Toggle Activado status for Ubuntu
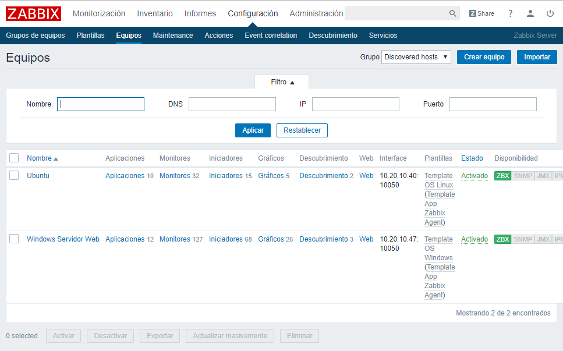The width and height of the screenshot is (563, 351). click(x=475, y=176)
